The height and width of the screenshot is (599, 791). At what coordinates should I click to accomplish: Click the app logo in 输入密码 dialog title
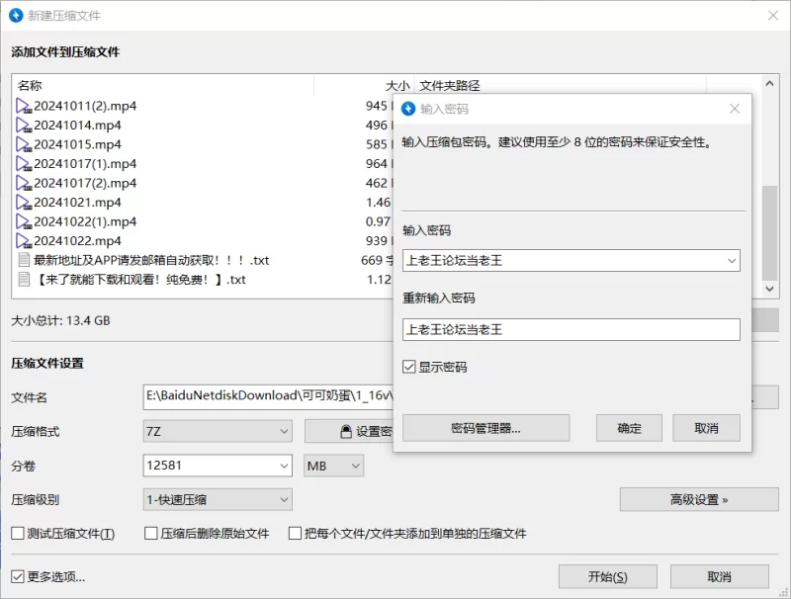[408, 109]
